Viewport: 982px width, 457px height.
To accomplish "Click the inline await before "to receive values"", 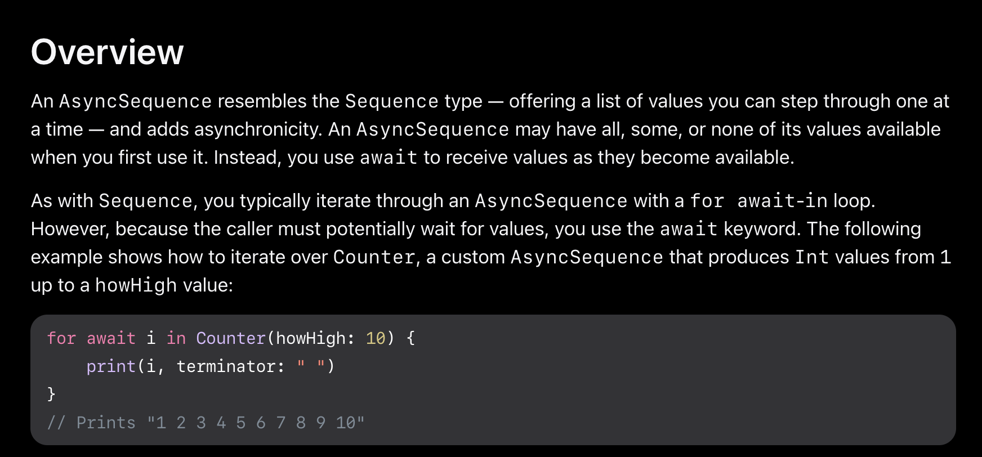I will tap(389, 158).
